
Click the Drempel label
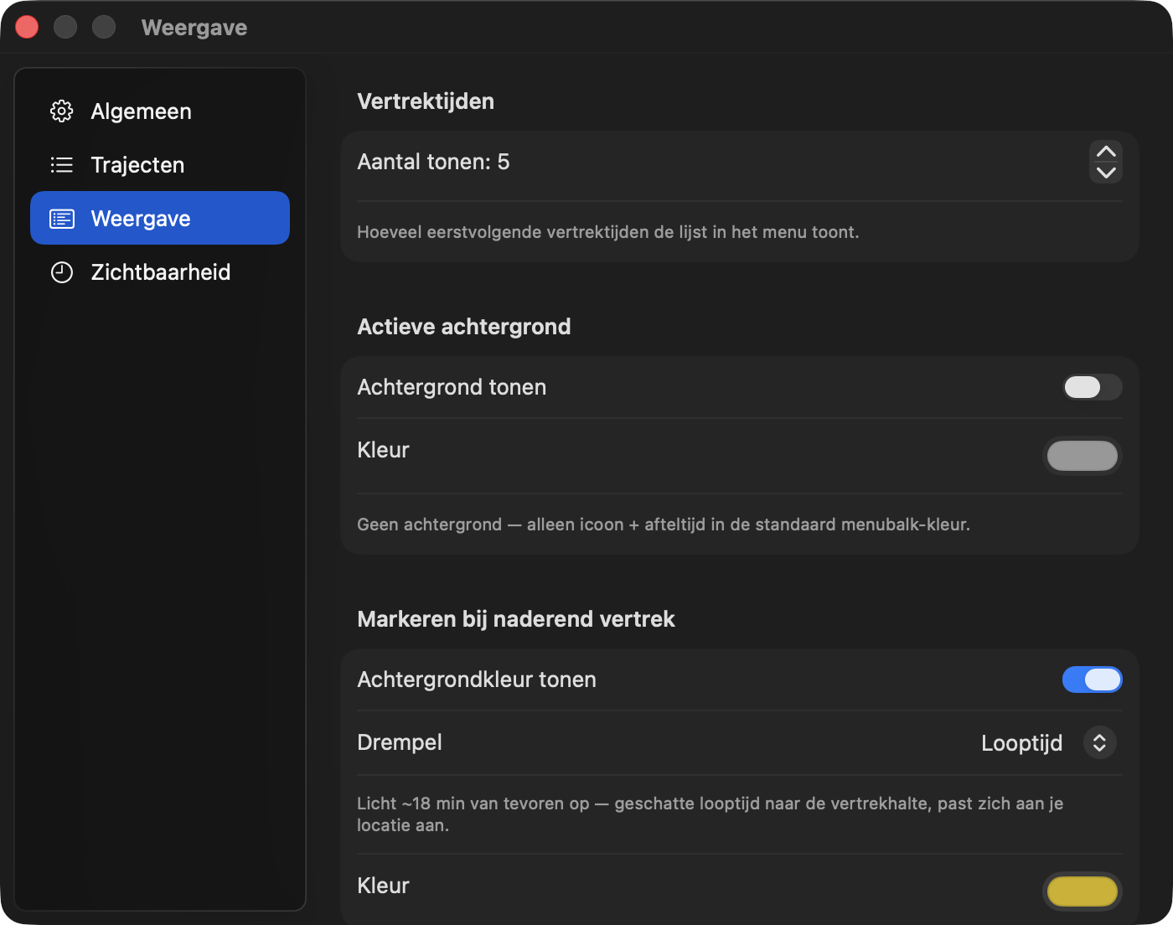(400, 742)
